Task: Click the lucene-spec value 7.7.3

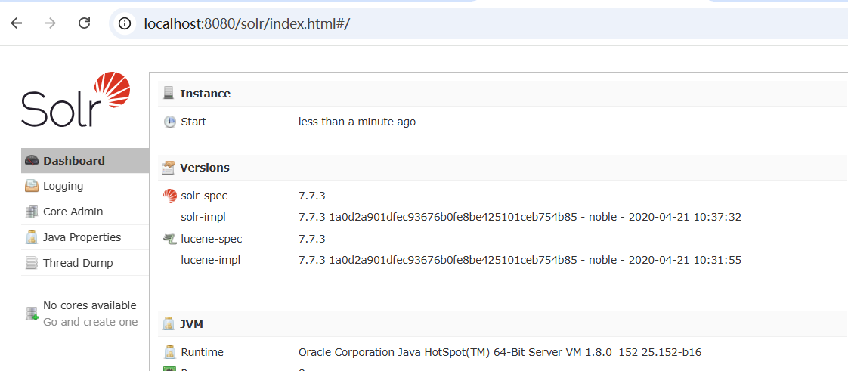Action: [312, 239]
